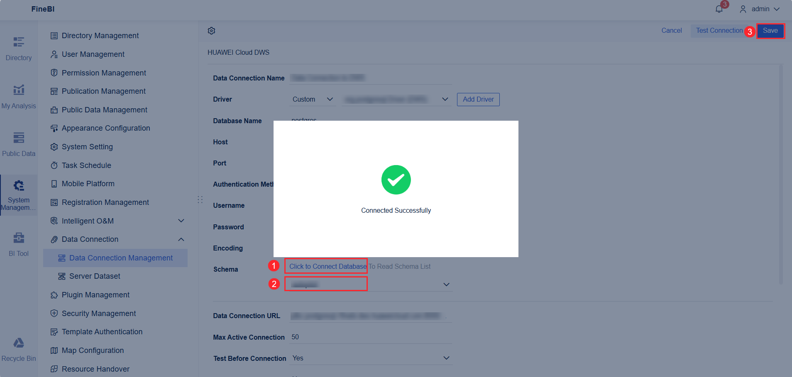Open Permission Management menu item

click(104, 73)
